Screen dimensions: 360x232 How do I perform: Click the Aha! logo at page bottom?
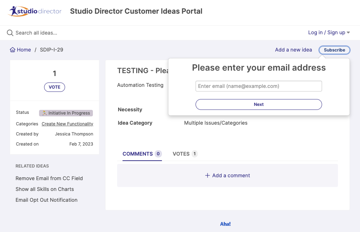tap(225, 224)
